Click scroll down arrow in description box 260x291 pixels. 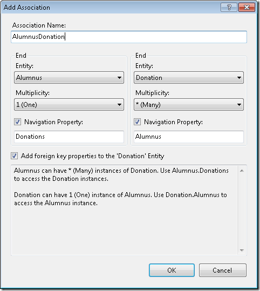pyautogui.click(x=242, y=250)
